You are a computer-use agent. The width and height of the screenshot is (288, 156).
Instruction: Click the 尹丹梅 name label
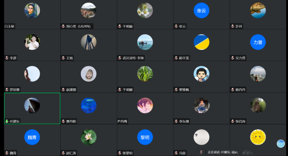click(122, 121)
